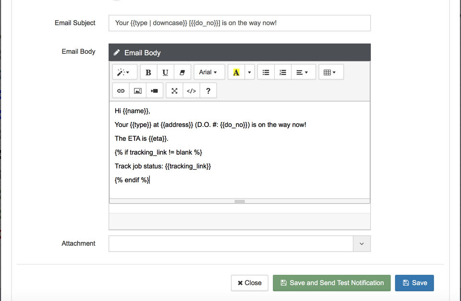
Task: Insert an unordered bullet list
Action: click(x=266, y=72)
